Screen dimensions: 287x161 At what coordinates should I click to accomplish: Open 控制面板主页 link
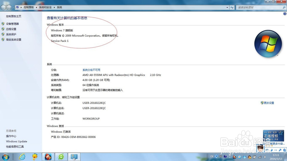click(13, 16)
